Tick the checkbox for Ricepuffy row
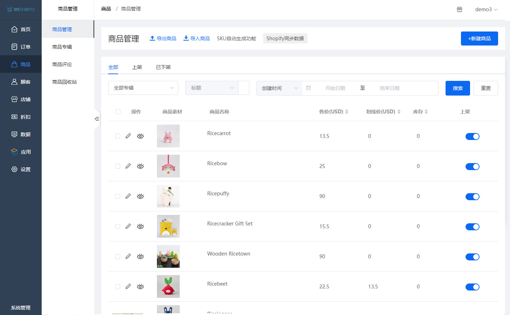Screen dimensions: 510x315 click(x=118, y=196)
